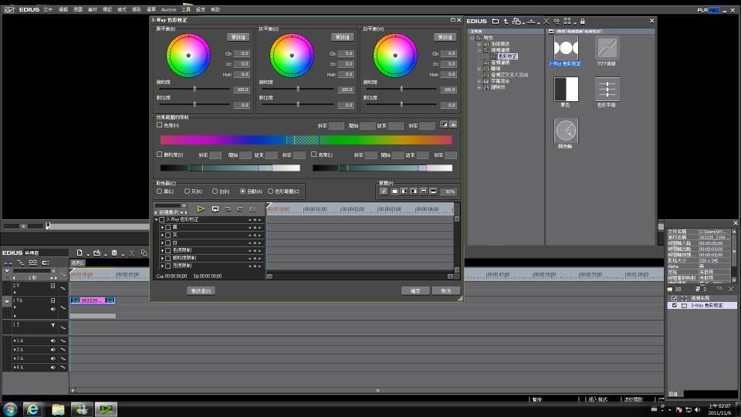
Task: Pick the color wheel 顏色輪 effect
Action: point(566,131)
